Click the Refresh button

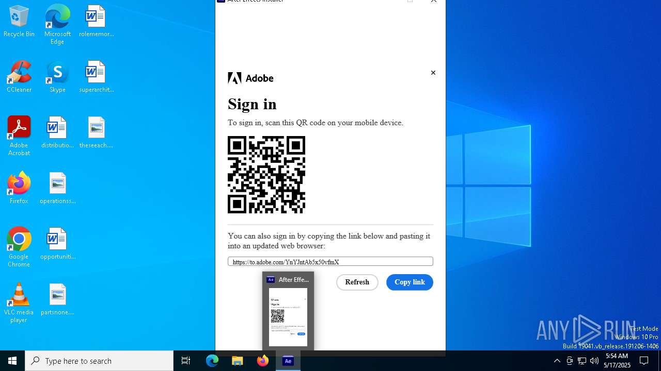click(357, 282)
